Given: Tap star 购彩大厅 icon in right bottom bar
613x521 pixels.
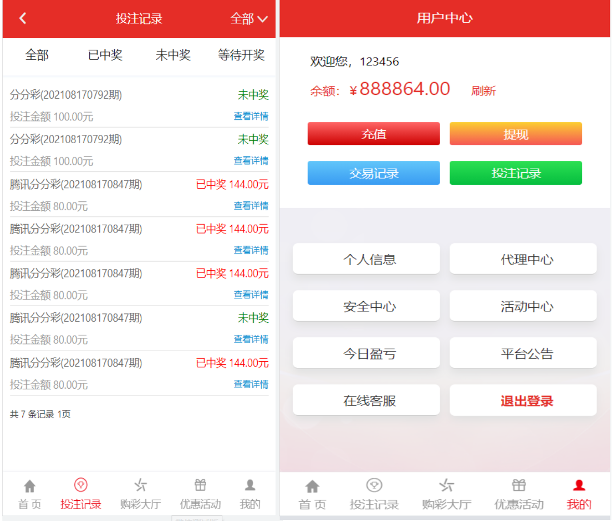Looking at the screenshot, I should pos(446,486).
